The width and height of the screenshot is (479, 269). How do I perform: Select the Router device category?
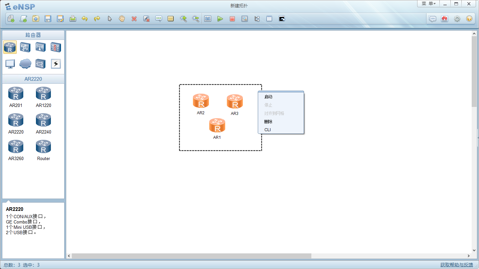click(10, 47)
